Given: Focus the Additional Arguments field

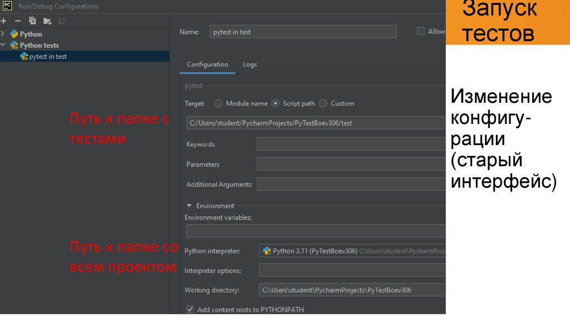Looking at the screenshot, I should [x=351, y=185].
